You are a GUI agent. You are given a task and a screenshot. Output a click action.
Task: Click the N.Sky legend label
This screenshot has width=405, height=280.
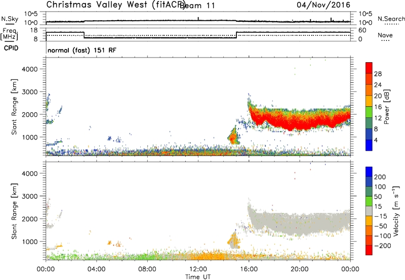tap(10, 19)
